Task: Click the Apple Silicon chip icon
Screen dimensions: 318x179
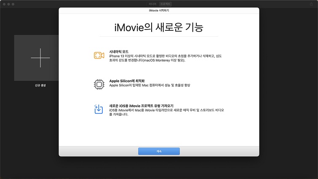Action: coord(99,84)
